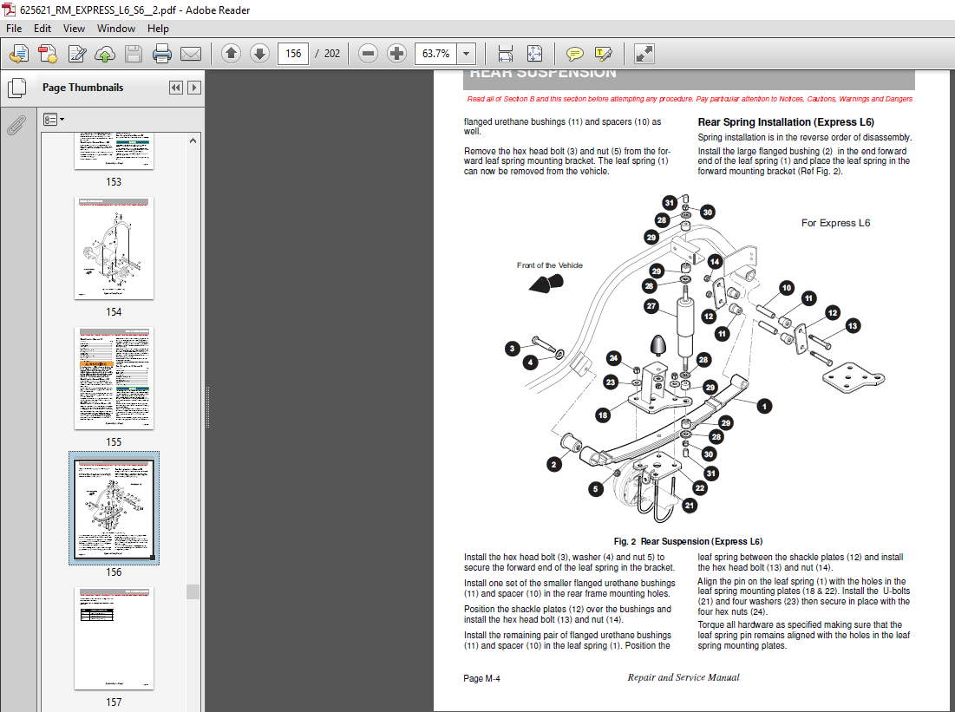The height and width of the screenshot is (712, 955).
Task: Add a sticky note comment
Action: [574, 54]
